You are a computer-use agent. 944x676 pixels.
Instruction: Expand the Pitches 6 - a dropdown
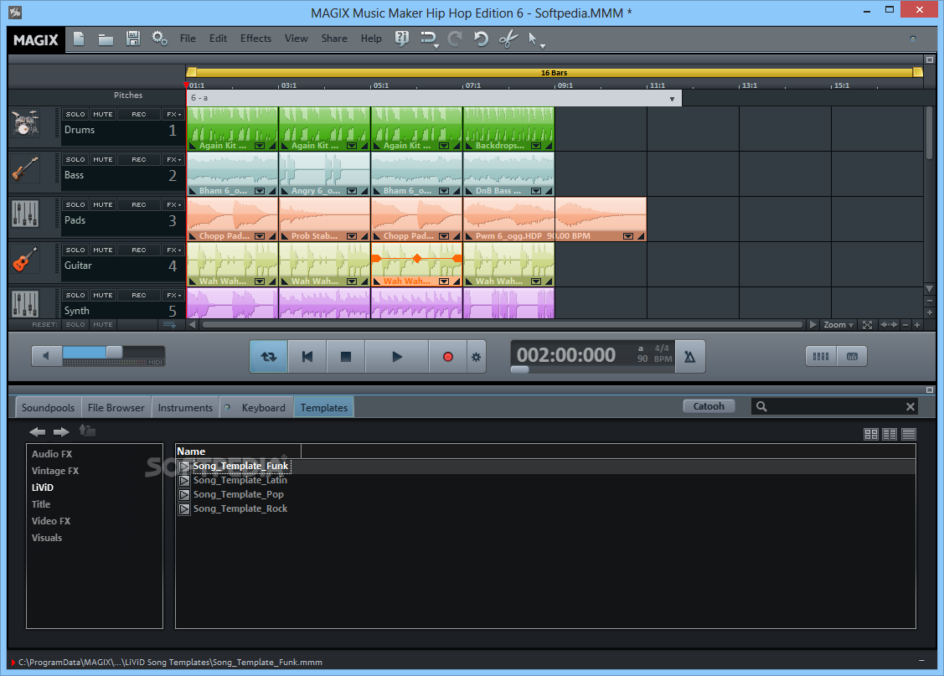pos(672,99)
